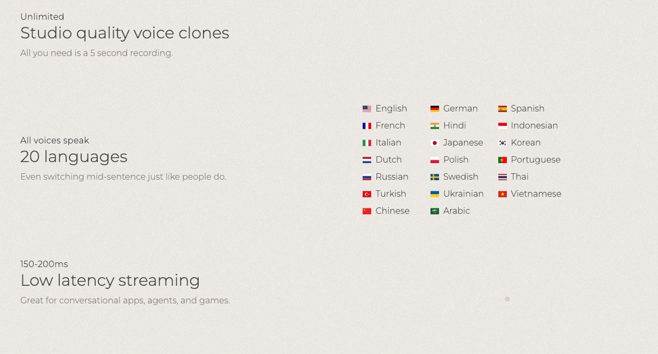Click the German flag icon
The width and height of the screenshot is (658, 354).
(434, 109)
